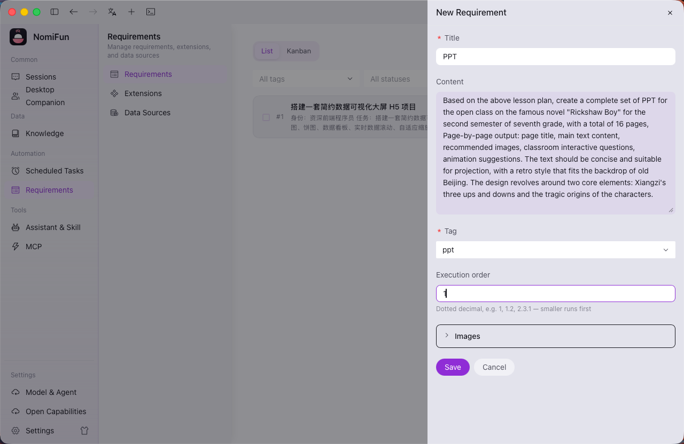Click Requirements icon in secondary panel

click(114, 74)
